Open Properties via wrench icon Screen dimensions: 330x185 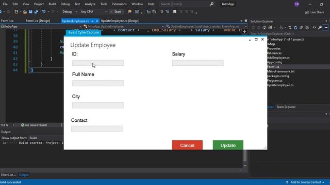[320, 27]
